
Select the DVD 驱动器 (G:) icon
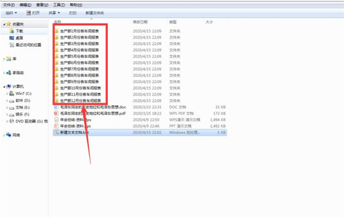[12, 121]
